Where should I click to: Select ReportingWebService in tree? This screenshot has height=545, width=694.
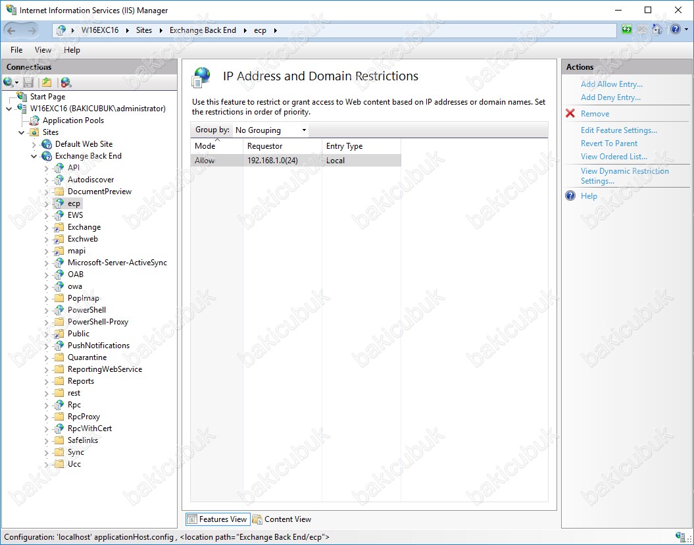[x=105, y=369]
